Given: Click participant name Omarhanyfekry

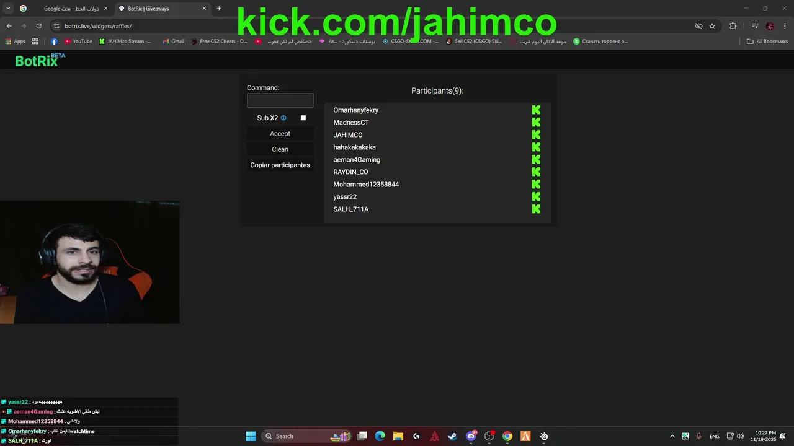Looking at the screenshot, I should coord(355,110).
